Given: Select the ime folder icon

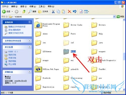Looking at the screenshot, I should [x=38, y=43].
